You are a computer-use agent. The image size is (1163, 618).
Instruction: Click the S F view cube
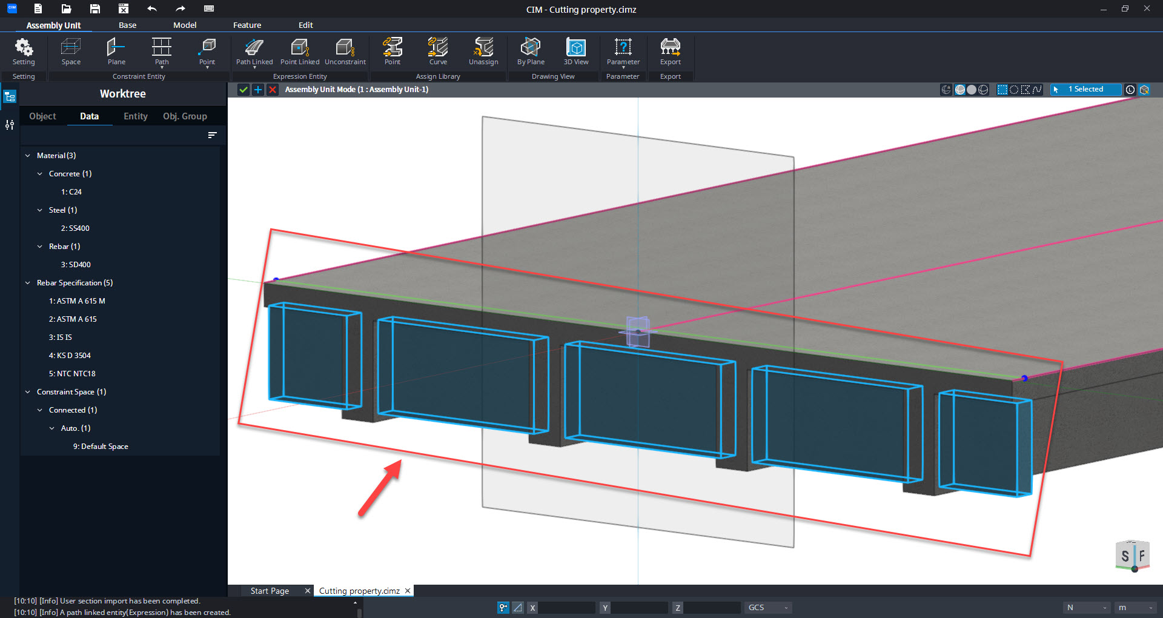point(1133,556)
